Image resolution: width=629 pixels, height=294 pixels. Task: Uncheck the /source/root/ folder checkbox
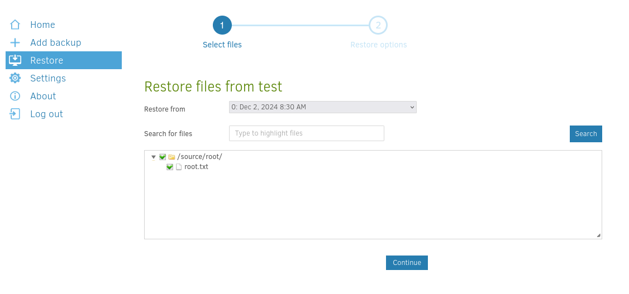[163, 157]
